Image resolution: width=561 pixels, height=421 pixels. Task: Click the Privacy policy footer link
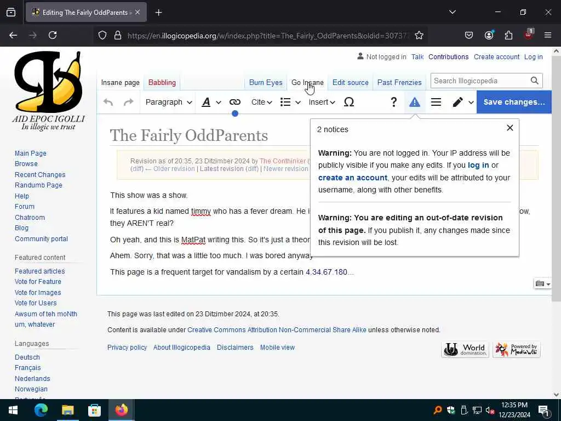(127, 347)
